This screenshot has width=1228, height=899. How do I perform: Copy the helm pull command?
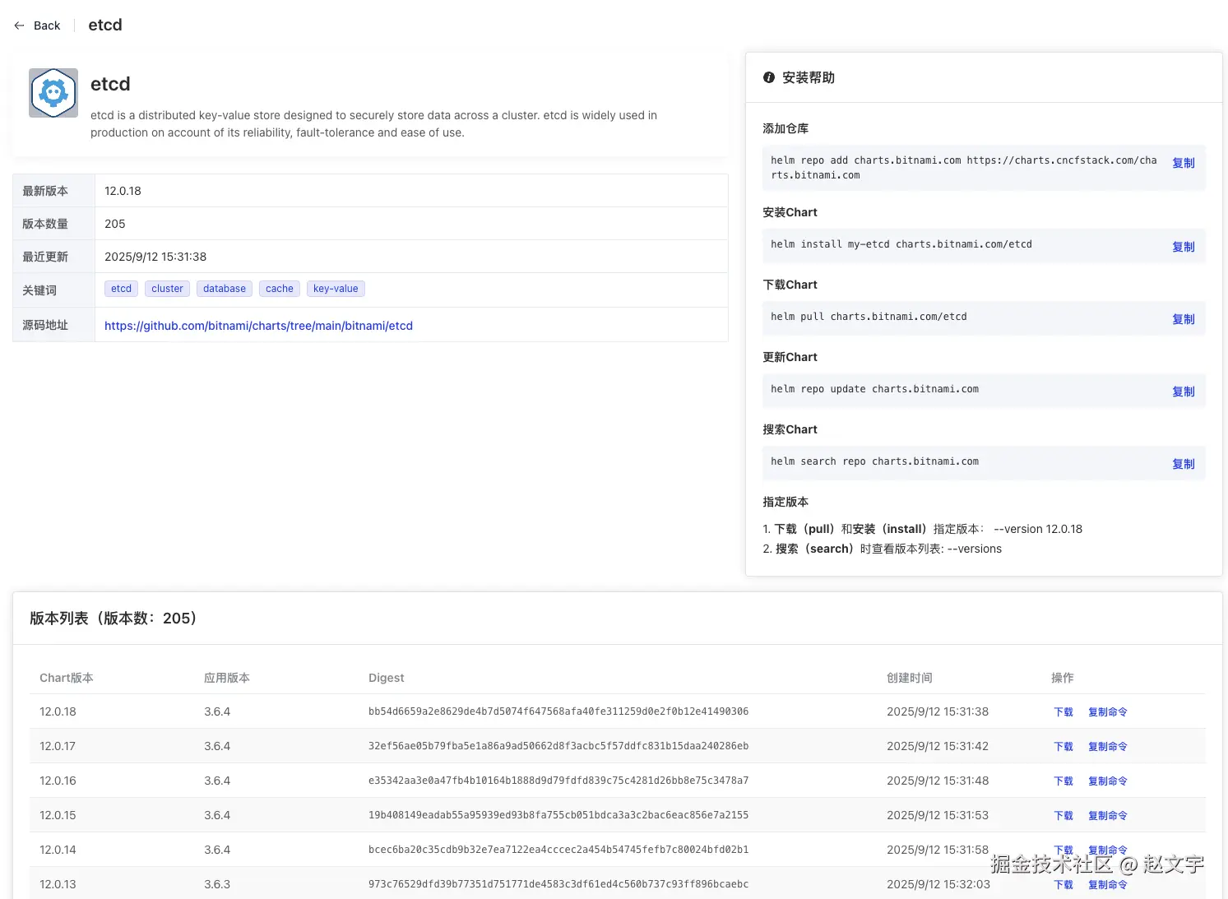click(x=1183, y=319)
